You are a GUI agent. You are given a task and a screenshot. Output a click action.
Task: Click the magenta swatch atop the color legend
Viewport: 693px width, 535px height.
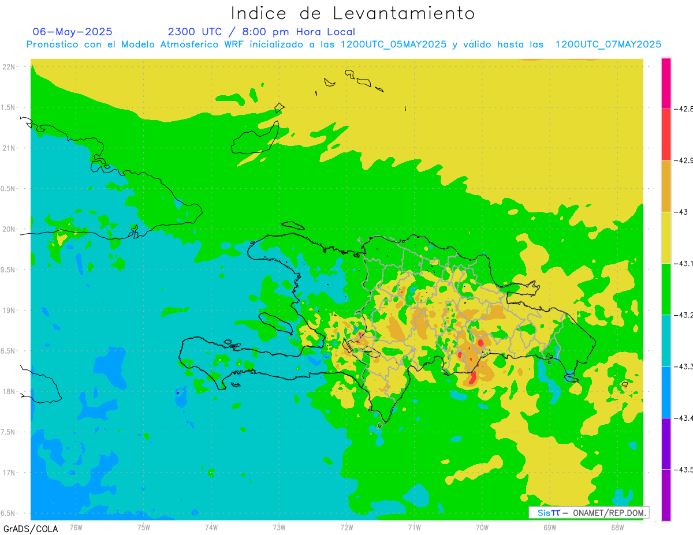coord(666,83)
